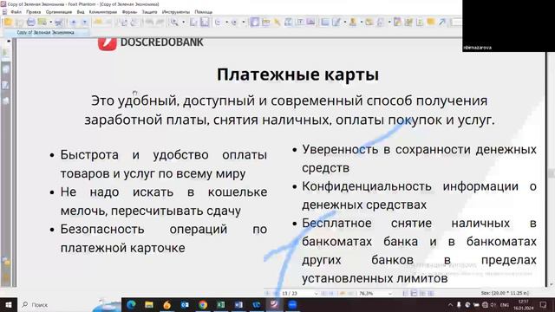555x312 pixels.
Task: Click the single page layout icon in status bar
Action: [x=406, y=293]
